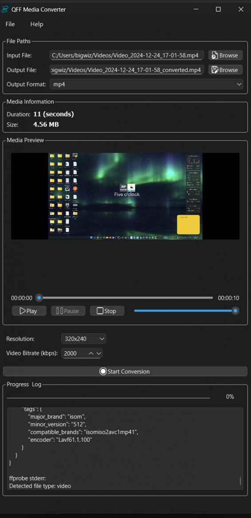
Task: Click the disabled Pause button
Action: [68, 311]
